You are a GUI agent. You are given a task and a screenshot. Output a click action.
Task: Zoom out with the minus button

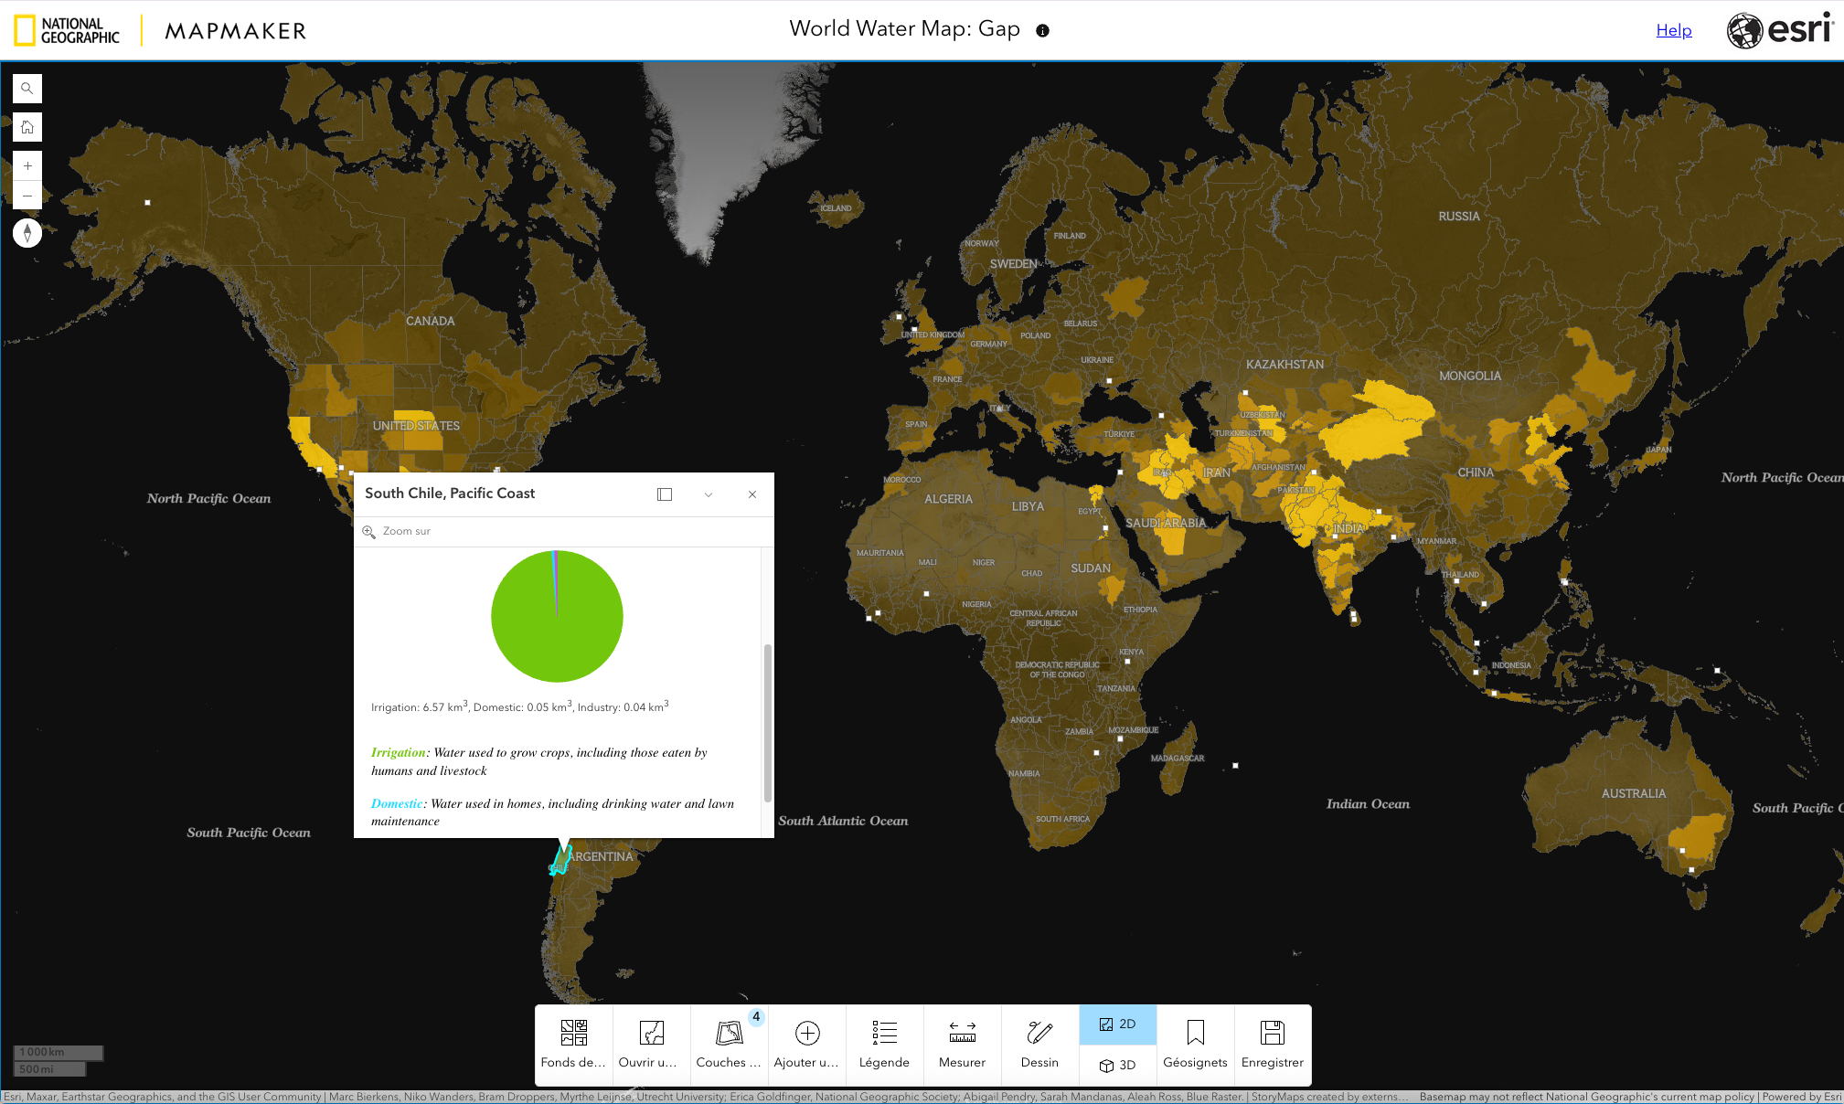click(27, 196)
